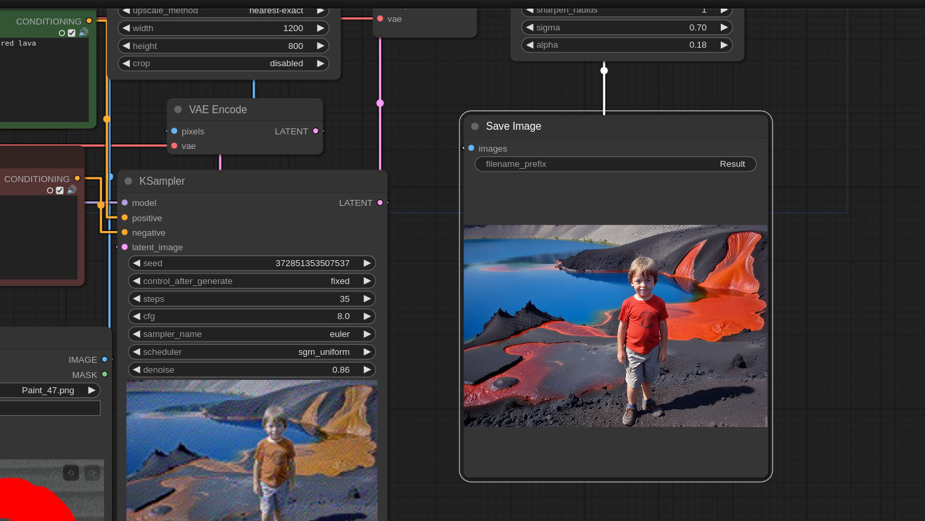Click the denoise value field
The height and width of the screenshot is (521, 925).
252,370
